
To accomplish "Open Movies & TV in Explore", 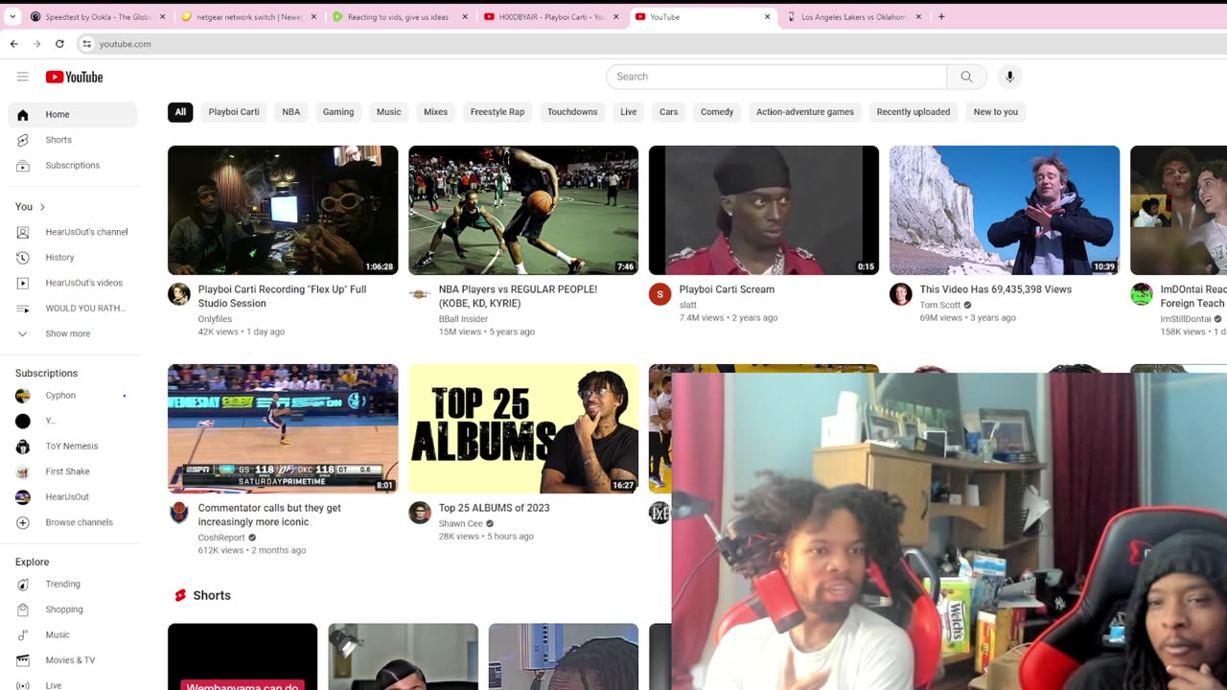I will 73,660.
